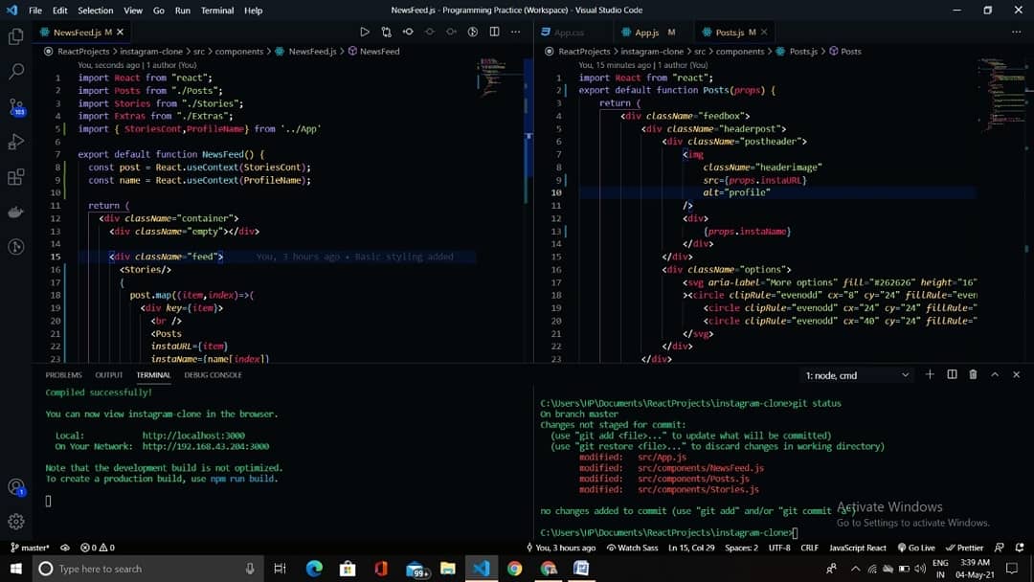Click Prettier in the status bar
The width and height of the screenshot is (1034, 582).
(964, 548)
